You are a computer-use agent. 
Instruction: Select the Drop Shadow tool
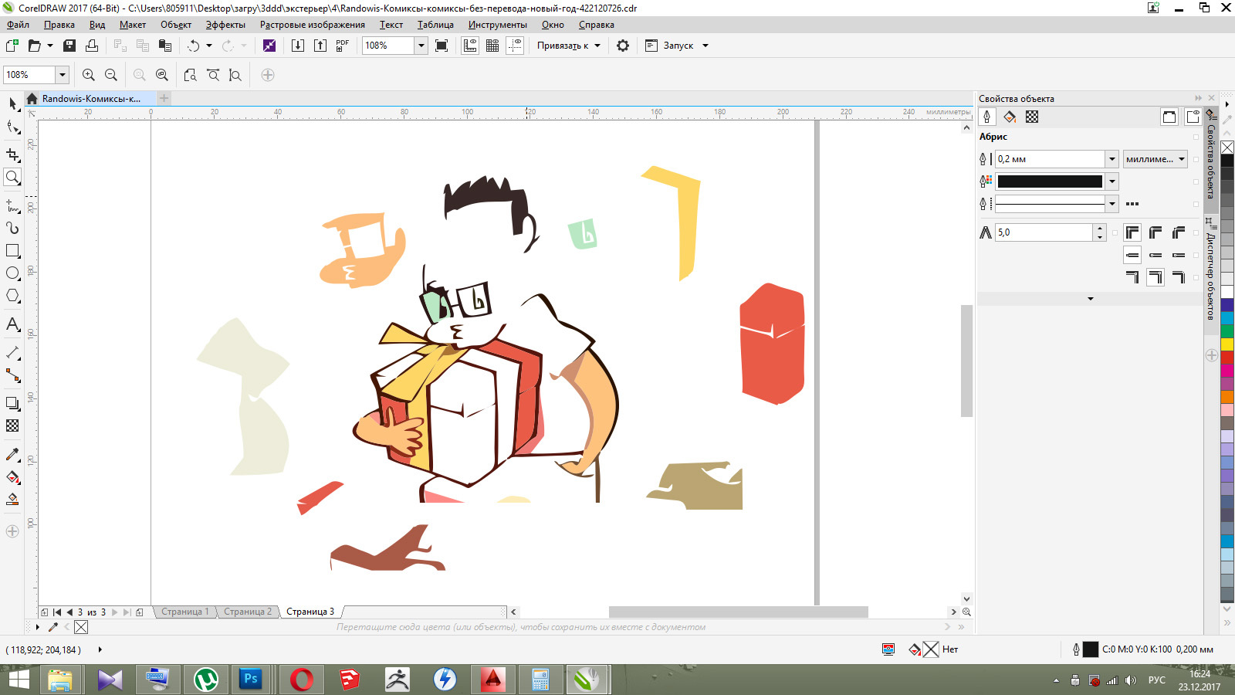click(x=12, y=403)
